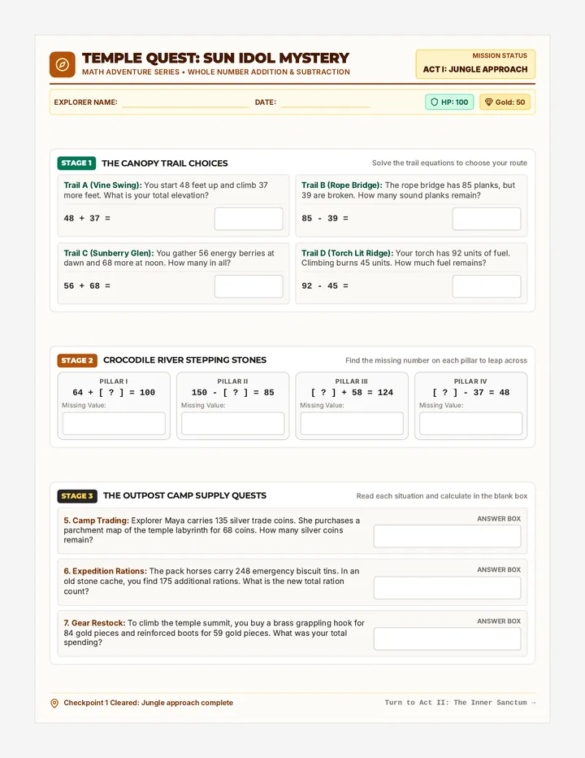Click the 7. Gear Restock label
The width and height of the screenshot is (585, 758).
95,623
